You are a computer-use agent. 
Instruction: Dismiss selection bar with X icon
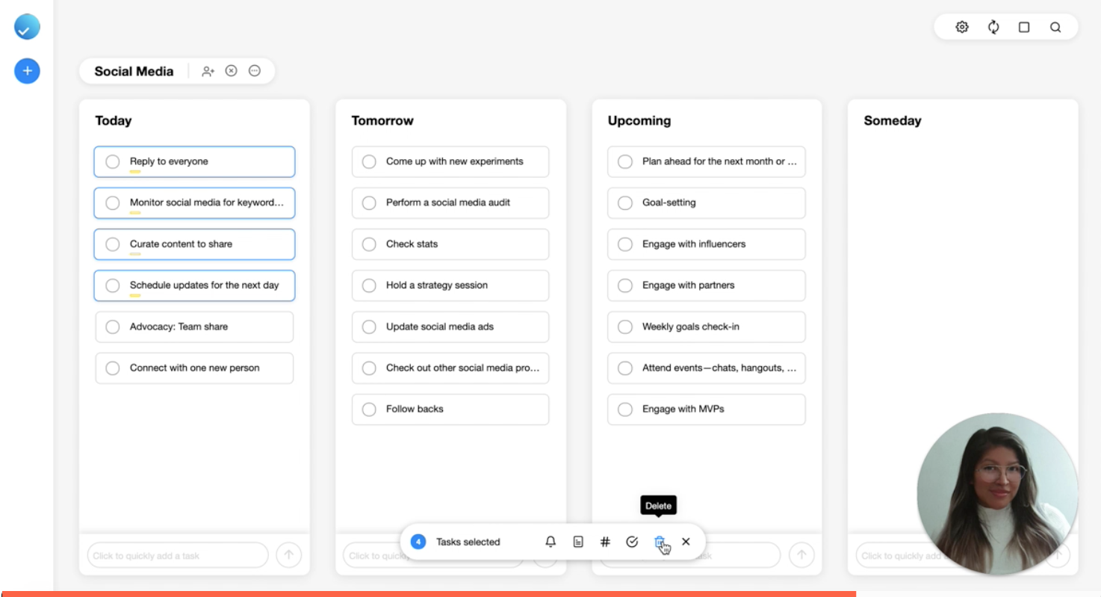(x=686, y=542)
